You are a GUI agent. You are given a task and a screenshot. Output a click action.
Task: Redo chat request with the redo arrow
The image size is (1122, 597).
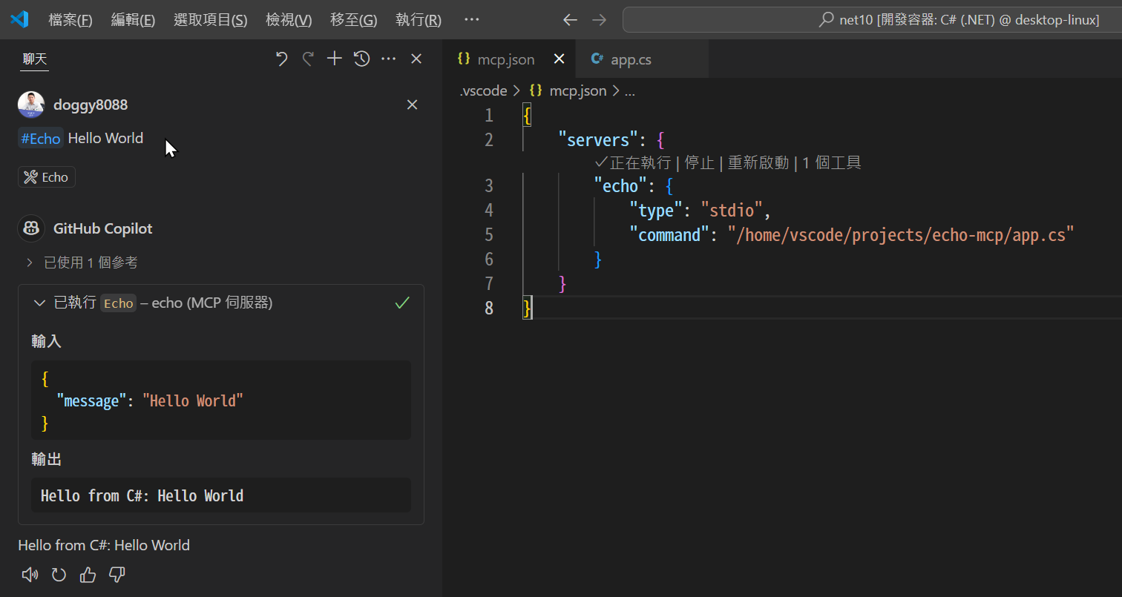click(x=308, y=59)
